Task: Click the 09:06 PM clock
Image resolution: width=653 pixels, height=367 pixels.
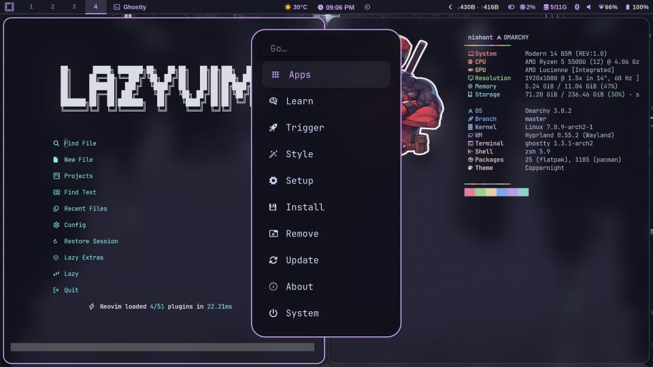Action: pos(336,7)
